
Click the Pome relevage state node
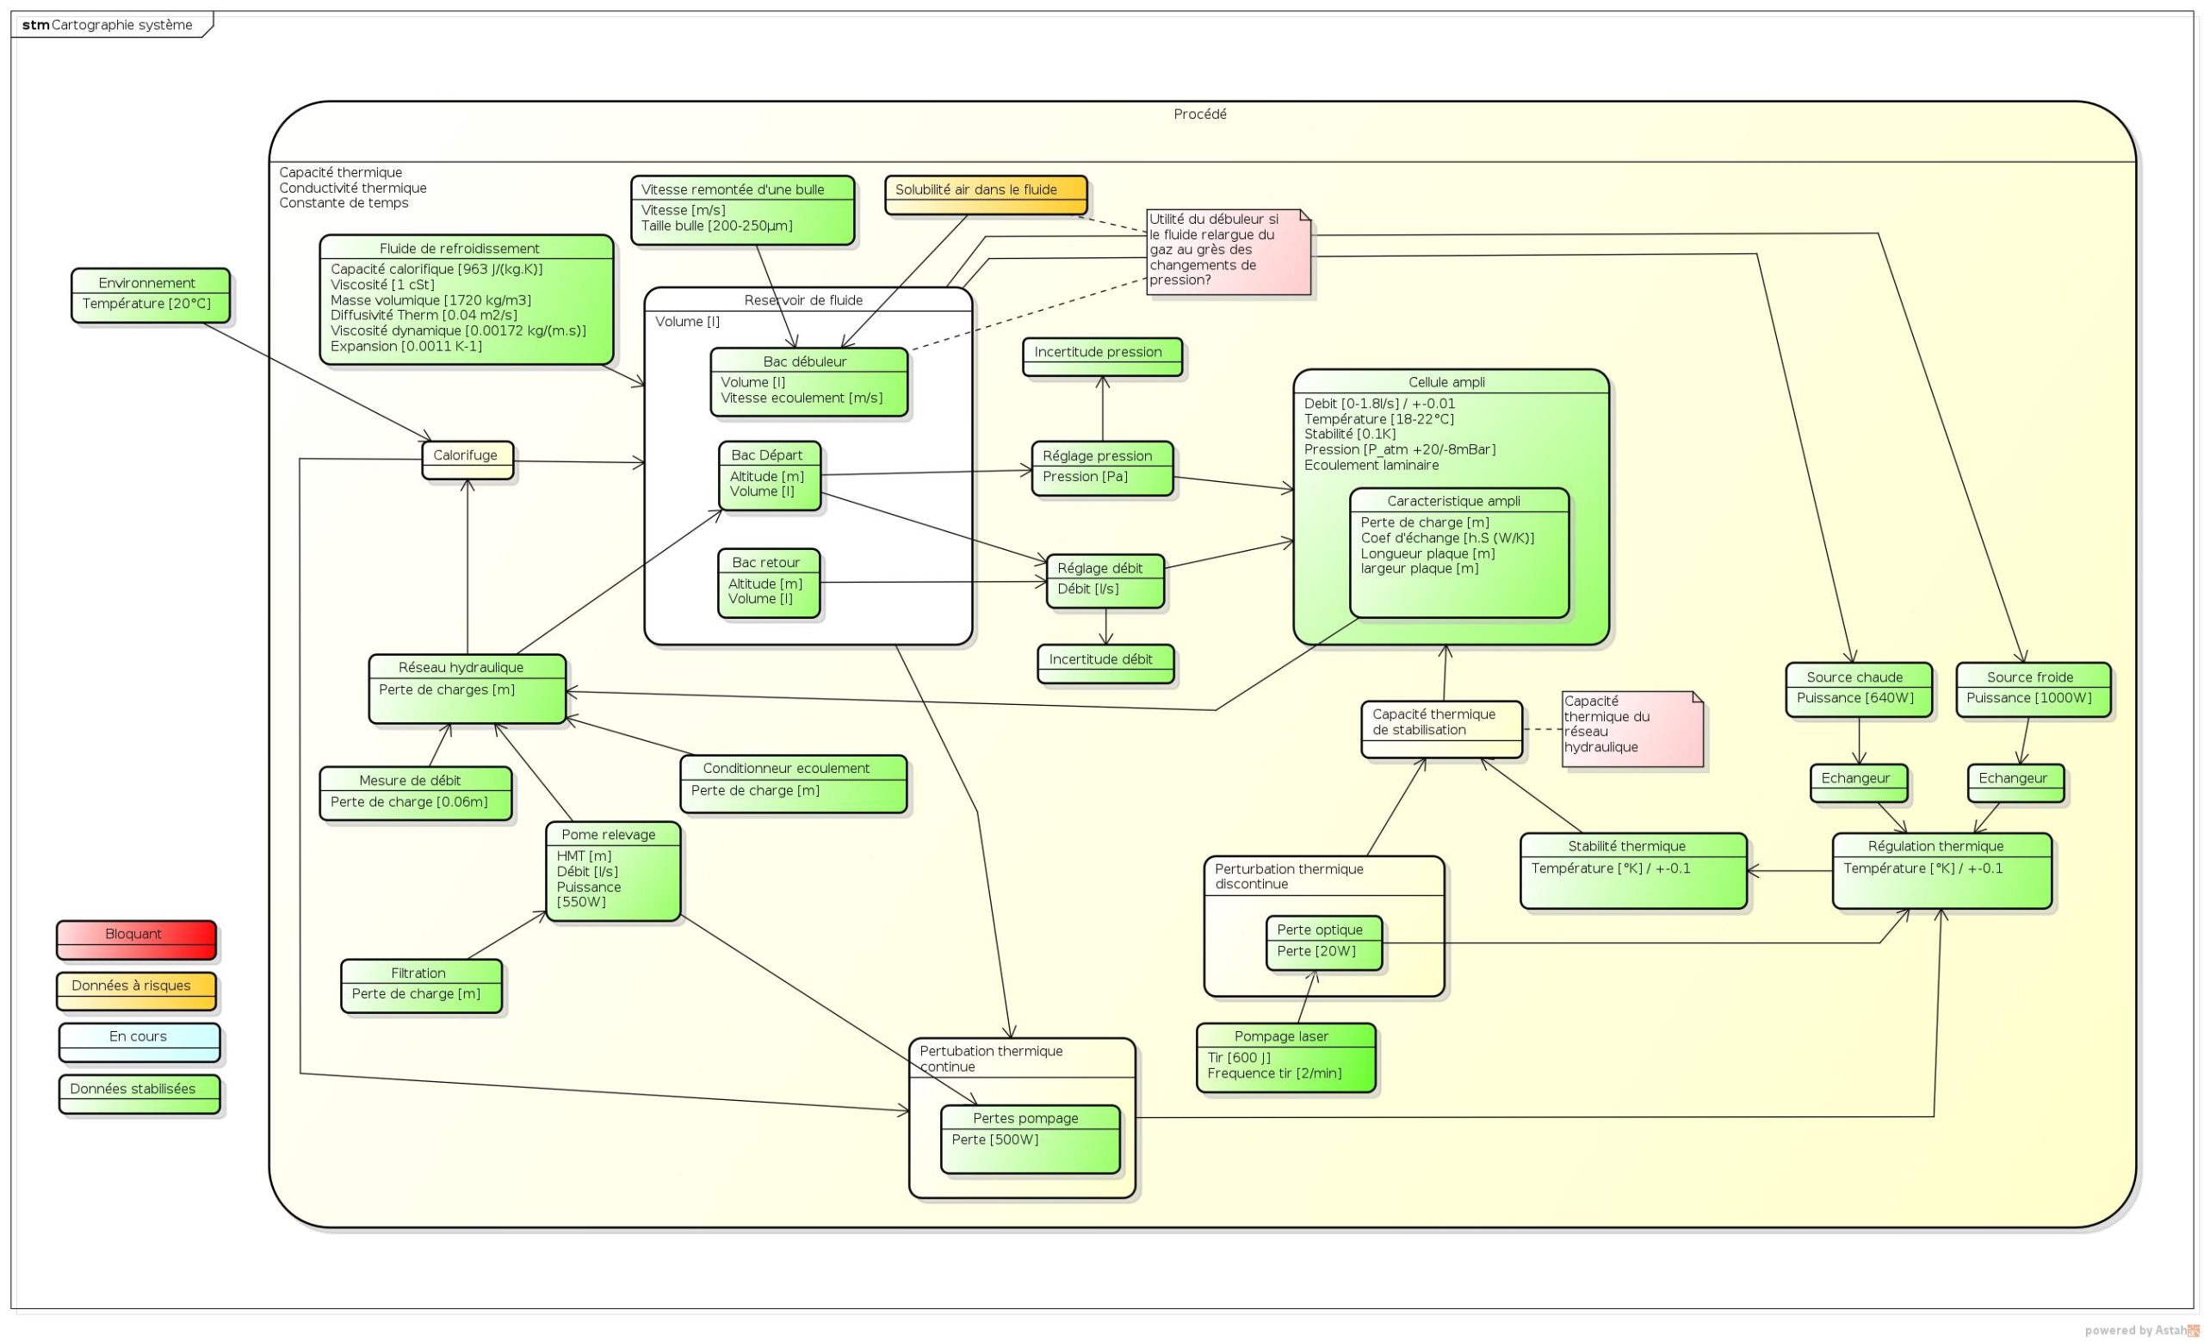tap(613, 871)
